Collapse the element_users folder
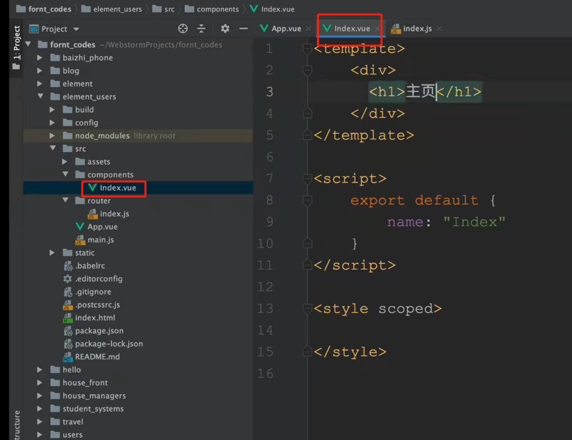The height and width of the screenshot is (440, 572). tap(40, 96)
